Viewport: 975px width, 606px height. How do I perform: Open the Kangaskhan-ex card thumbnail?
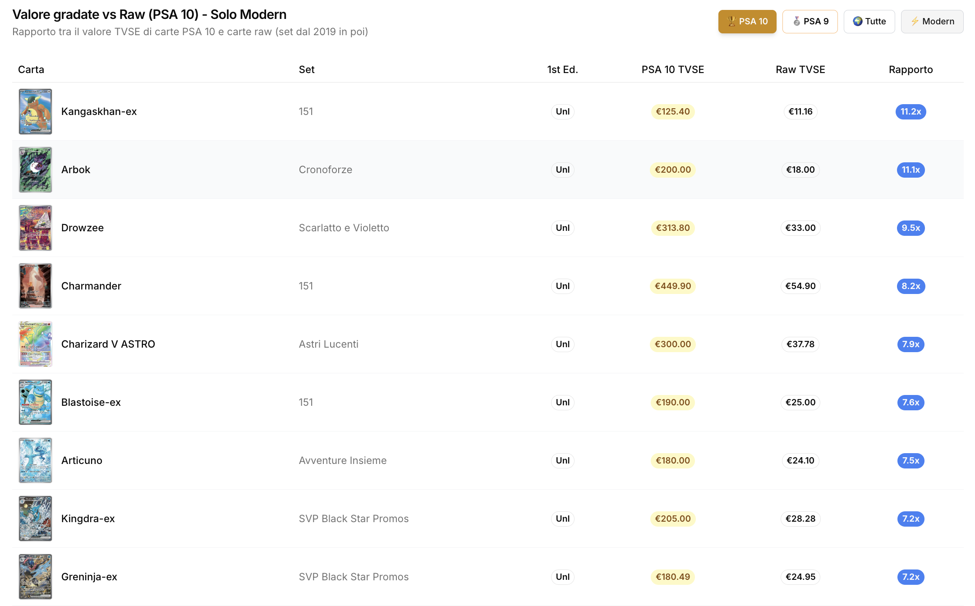pyautogui.click(x=35, y=111)
